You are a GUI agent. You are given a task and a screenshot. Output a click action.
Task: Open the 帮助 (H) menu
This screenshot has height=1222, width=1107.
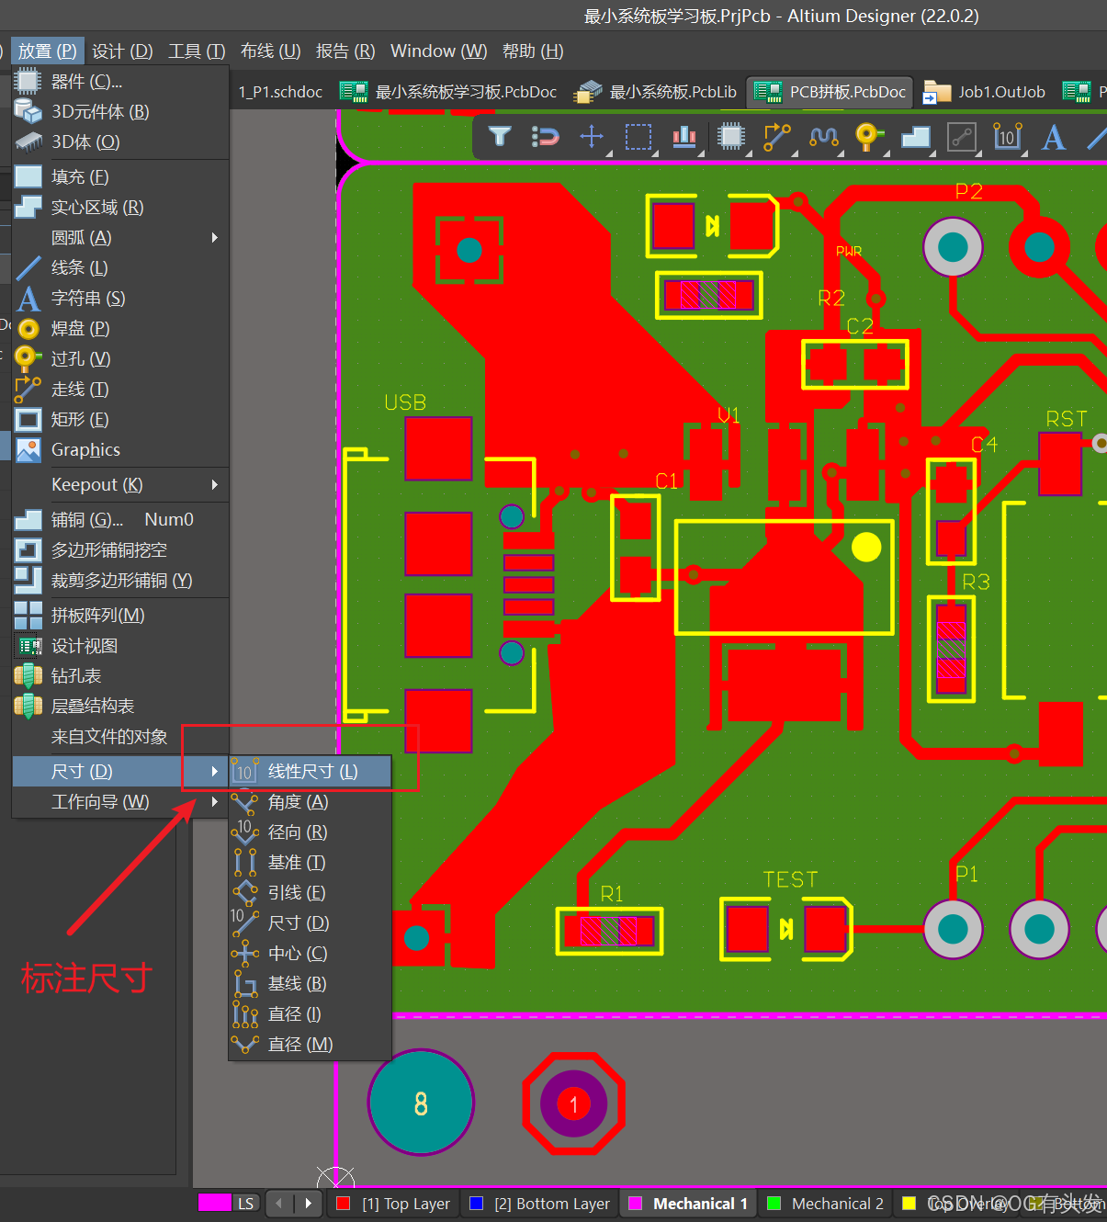click(533, 51)
